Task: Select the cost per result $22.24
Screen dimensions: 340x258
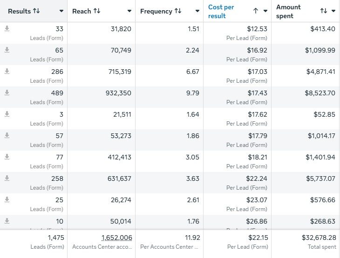Action: 257,179
